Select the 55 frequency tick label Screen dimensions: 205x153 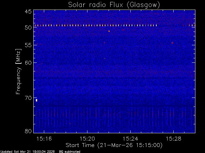(x=28, y=45)
